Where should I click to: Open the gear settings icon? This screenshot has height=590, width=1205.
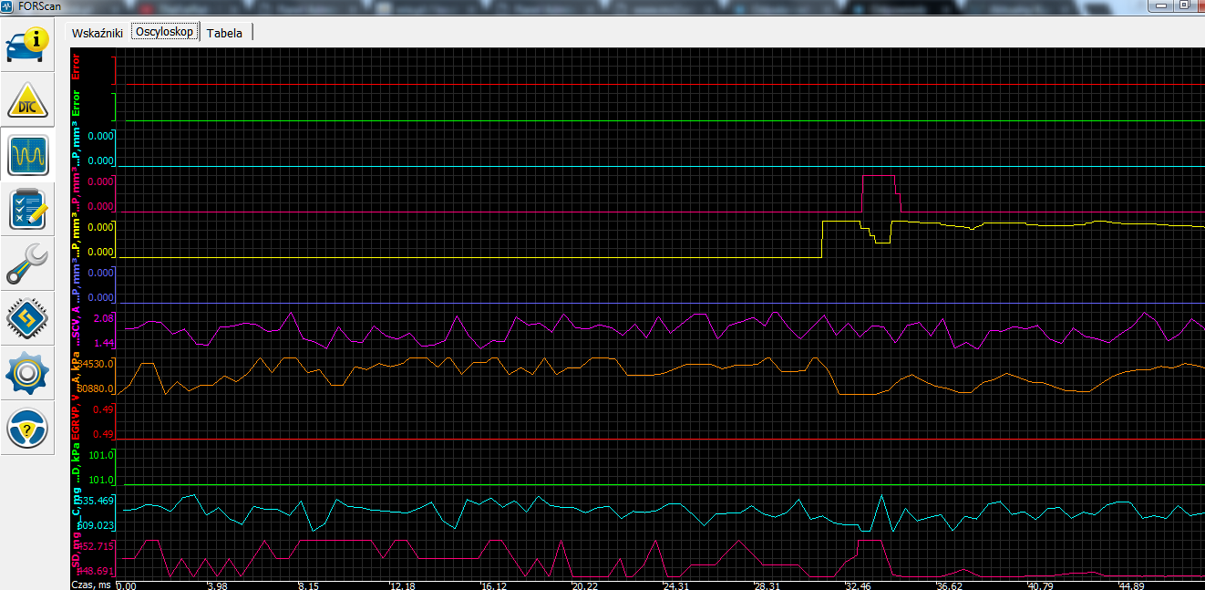(x=28, y=374)
